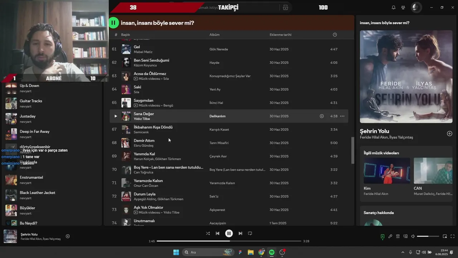This screenshot has height=258, width=458.
Task: Enter full screen mode
Action: tap(453, 236)
